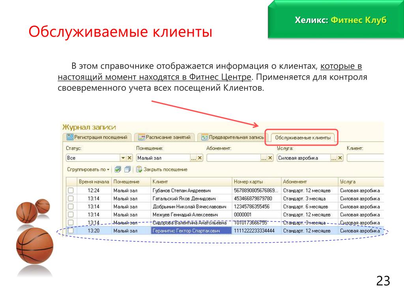Click the Расписание занятий tab icon

142,137
